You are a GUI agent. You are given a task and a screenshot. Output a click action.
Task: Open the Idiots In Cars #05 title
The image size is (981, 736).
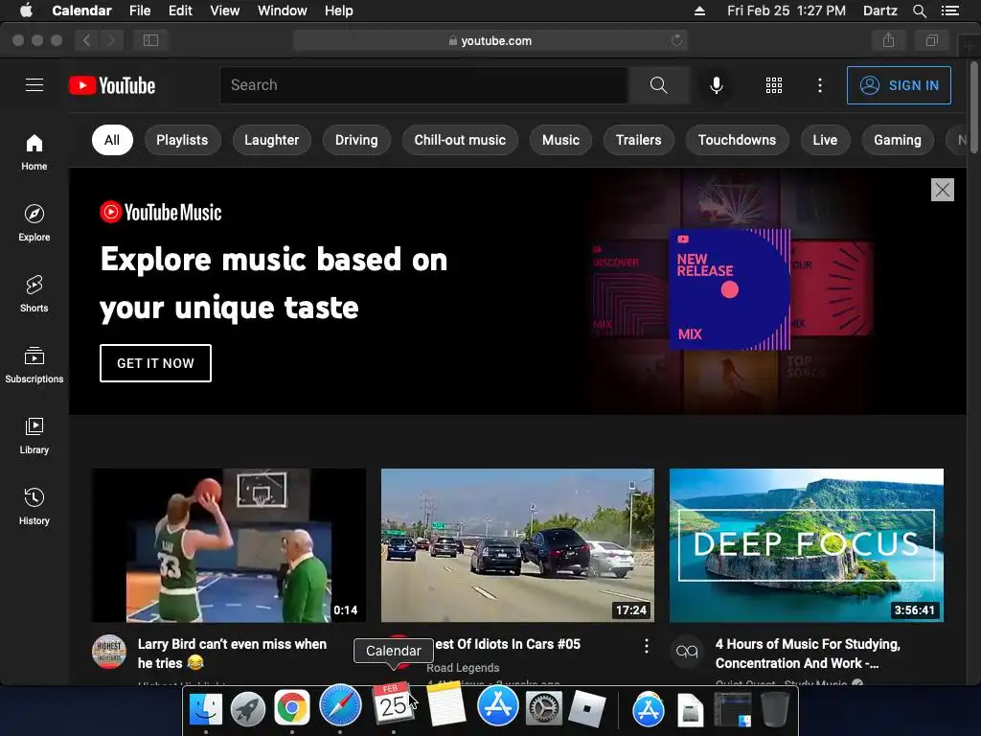(508, 644)
